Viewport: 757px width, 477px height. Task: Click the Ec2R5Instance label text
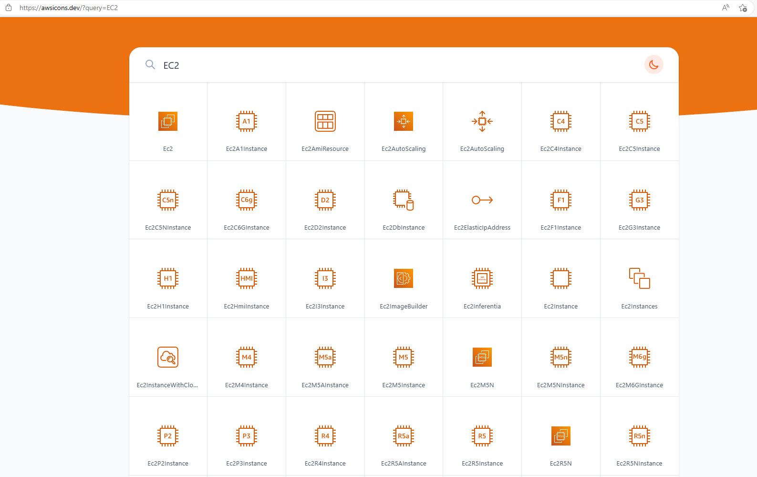482,464
